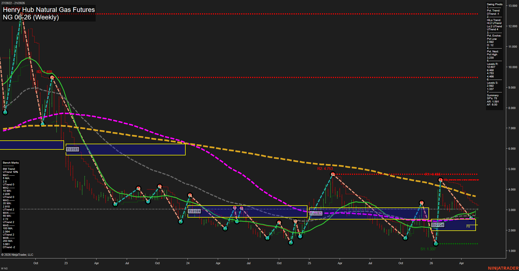Click the 2.918 twenty-period MA value
This screenshot has width=519, height=271.
pos(6,207)
